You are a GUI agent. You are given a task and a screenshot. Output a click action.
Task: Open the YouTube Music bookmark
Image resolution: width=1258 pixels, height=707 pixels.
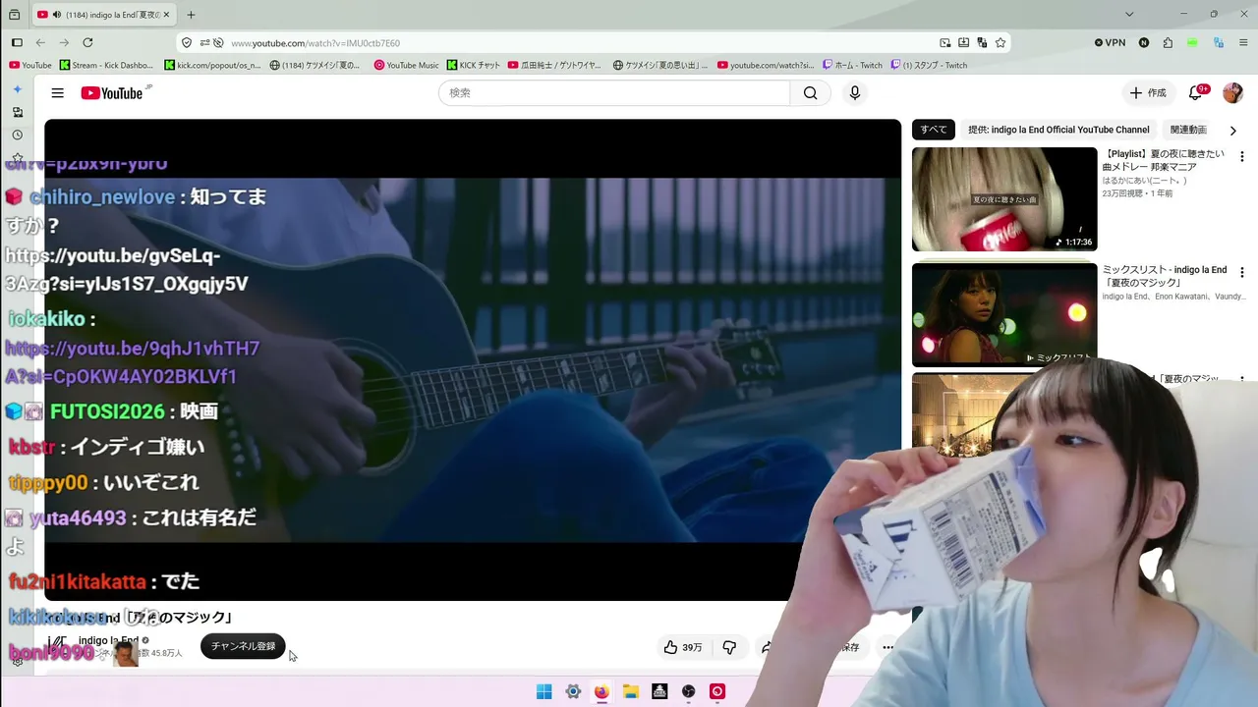406,66
